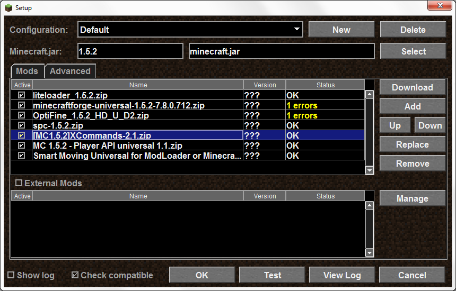This screenshot has height=291, width=456.
Task: Click the Minecraft block icon in title bar
Action: click(8, 7)
